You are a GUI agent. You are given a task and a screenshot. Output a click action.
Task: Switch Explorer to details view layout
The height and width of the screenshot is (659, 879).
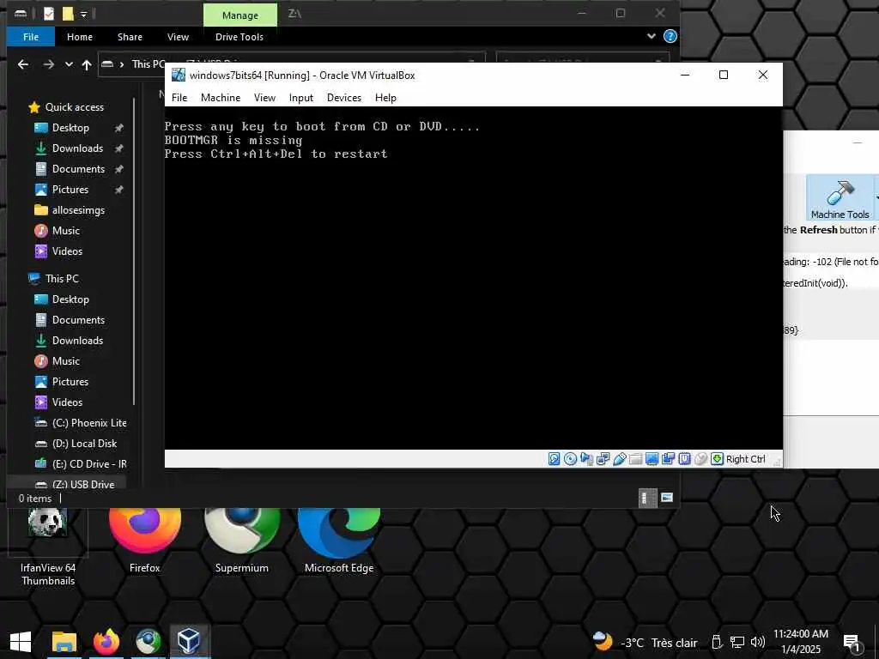(646, 498)
